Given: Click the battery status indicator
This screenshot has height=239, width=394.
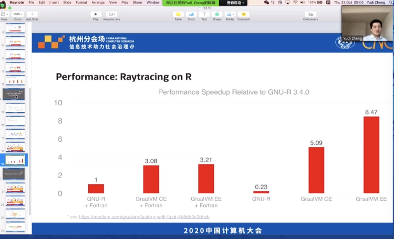Looking at the screenshot, I should click(315, 2).
